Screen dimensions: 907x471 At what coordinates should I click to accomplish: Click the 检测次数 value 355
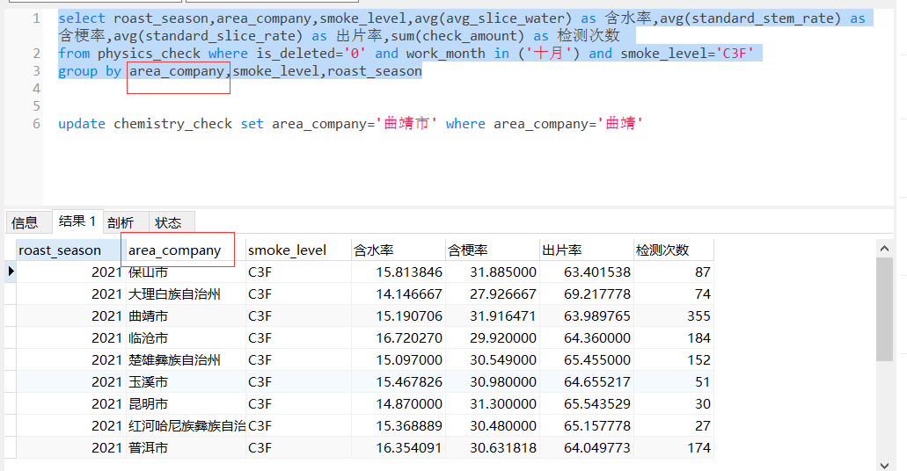tap(699, 316)
